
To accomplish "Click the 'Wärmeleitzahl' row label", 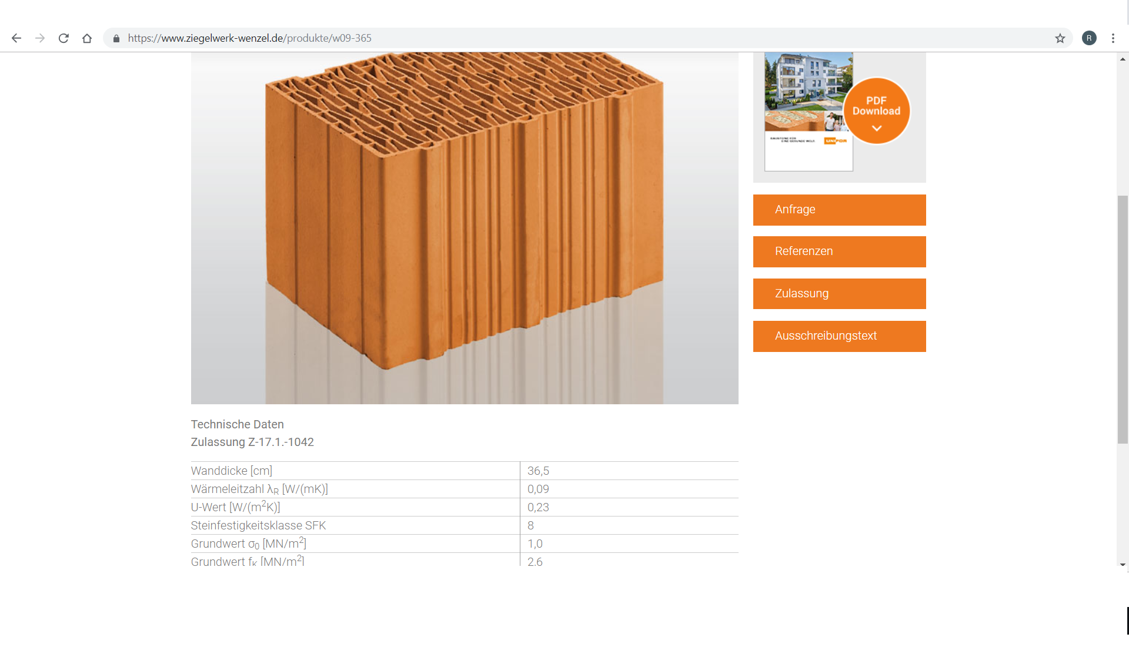I will click(x=259, y=489).
